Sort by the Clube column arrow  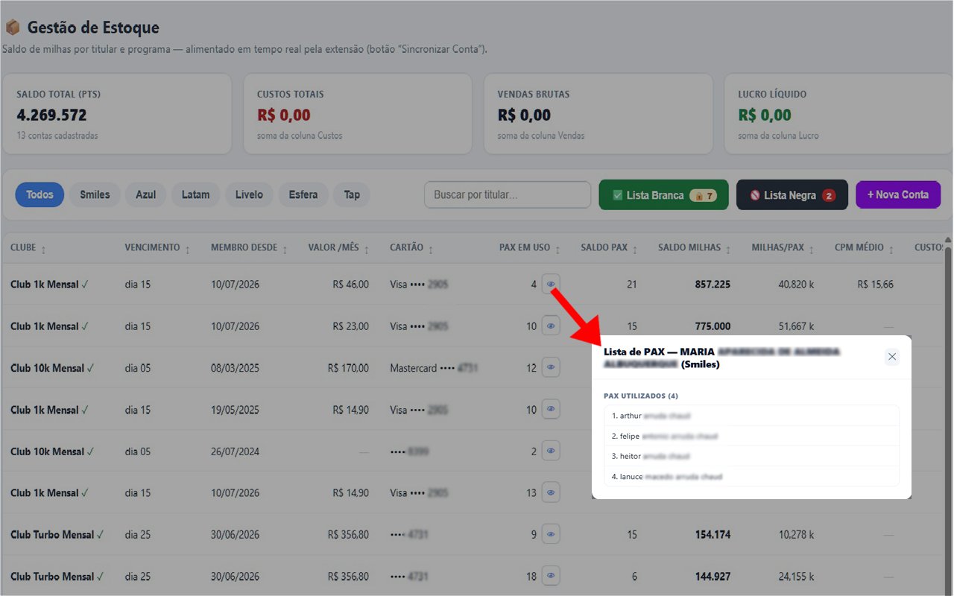click(x=43, y=250)
